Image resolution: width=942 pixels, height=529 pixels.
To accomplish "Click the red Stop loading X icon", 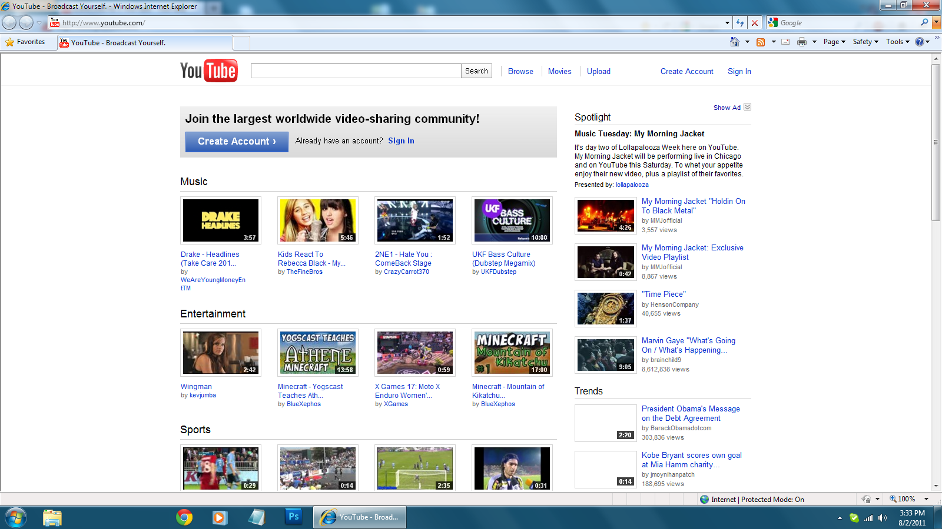I will pyautogui.click(x=754, y=23).
